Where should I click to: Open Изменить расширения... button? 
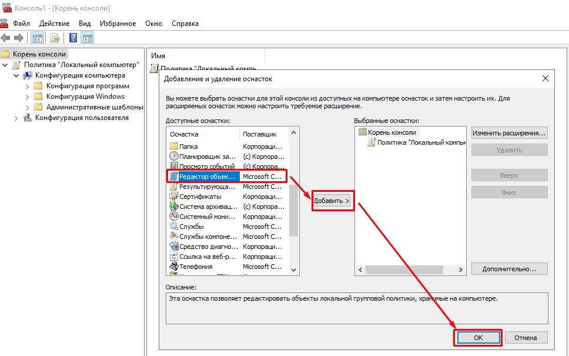pos(509,133)
